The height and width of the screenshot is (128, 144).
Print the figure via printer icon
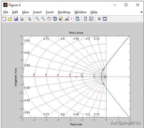point(22,19)
